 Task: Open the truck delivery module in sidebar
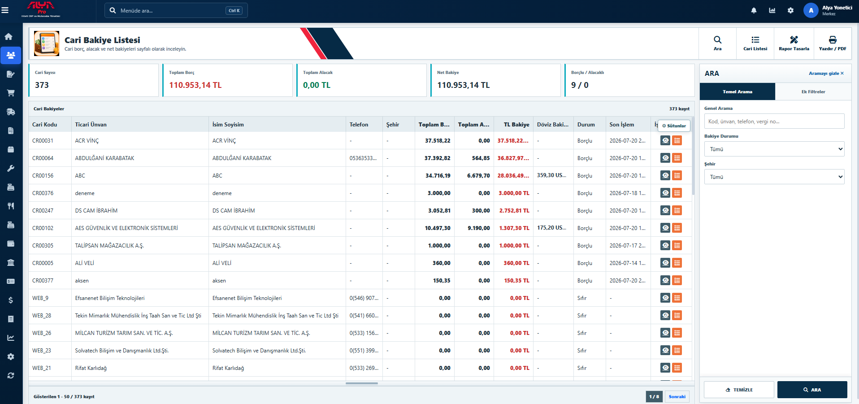point(11,112)
